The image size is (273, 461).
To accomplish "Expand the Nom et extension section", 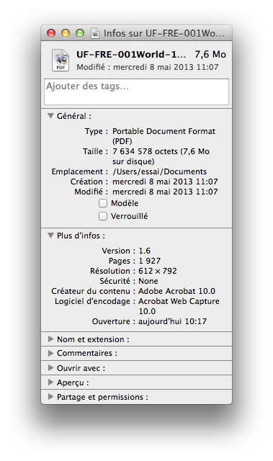I will [x=50, y=339].
